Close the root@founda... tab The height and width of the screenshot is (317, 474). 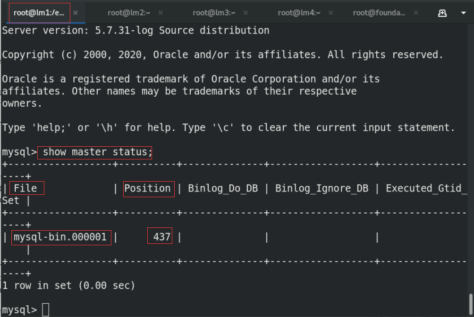[x=416, y=13]
